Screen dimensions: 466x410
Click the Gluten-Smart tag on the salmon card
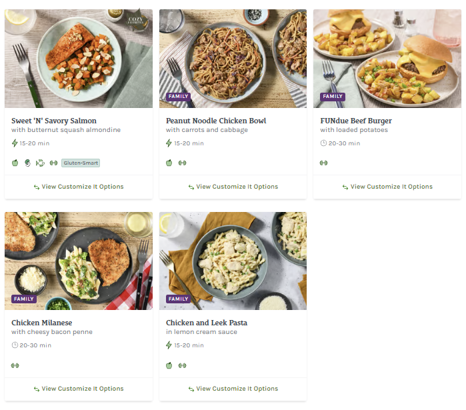[80, 163]
